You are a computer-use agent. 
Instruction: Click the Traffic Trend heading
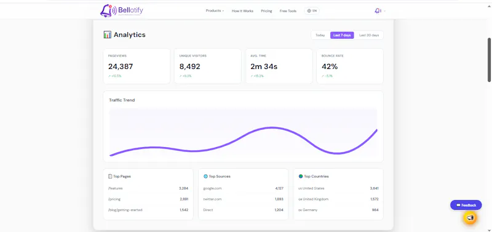(x=122, y=100)
